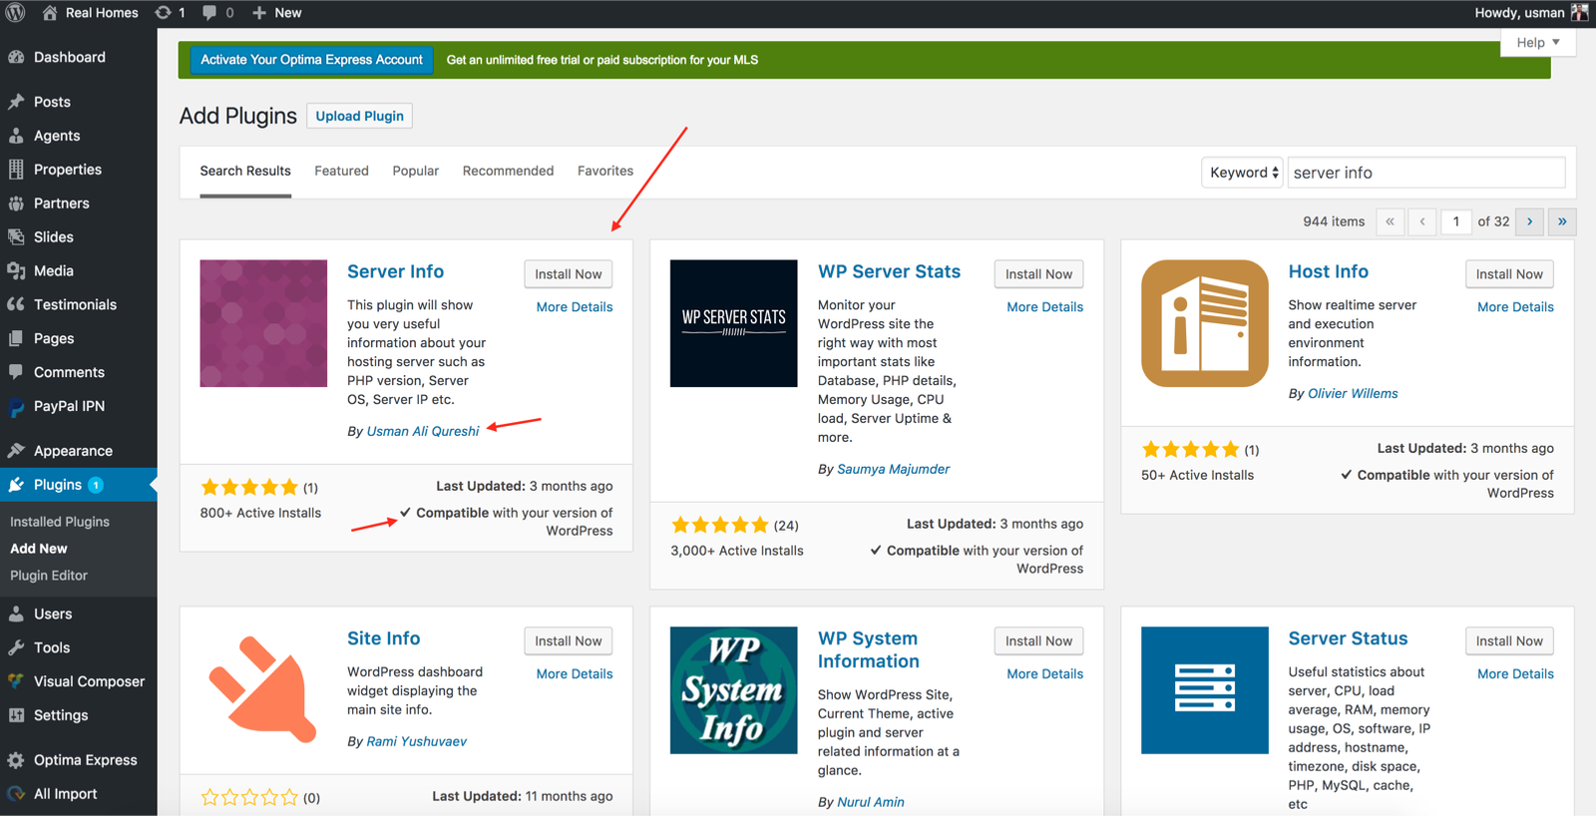Click the Plugins plug icon
The width and height of the screenshot is (1596, 816).
(x=16, y=485)
